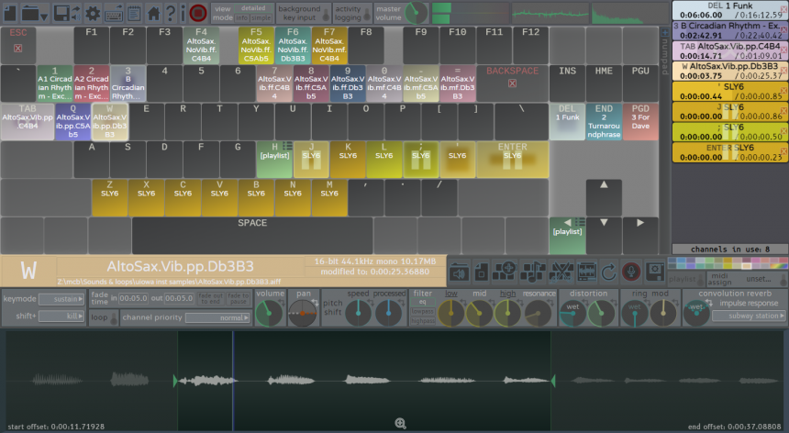Open preferences with the gear icon
The image size is (789, 433).
tap(93, 13)
